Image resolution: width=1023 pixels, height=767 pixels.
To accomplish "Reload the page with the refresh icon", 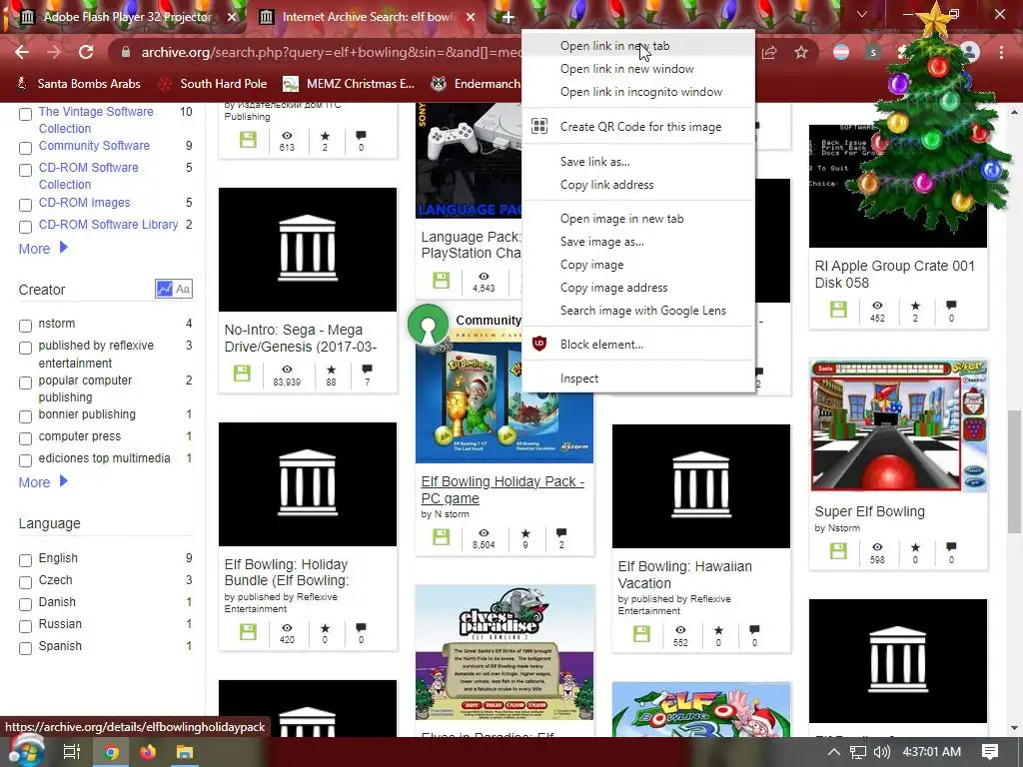I will pyautogui.click(x=86, y=52).
